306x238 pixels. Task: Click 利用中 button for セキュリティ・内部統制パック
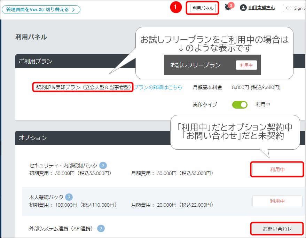[x=277, y=169]
